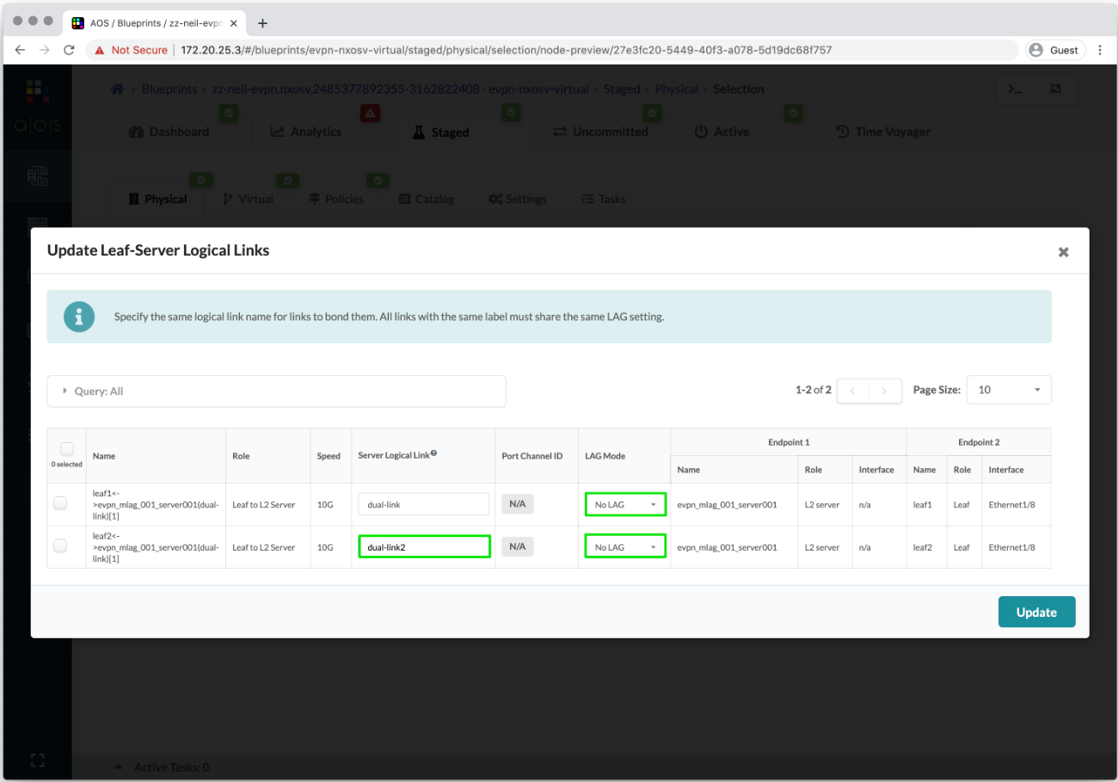Switch to the Uncommitted tab

coord(602,131)
